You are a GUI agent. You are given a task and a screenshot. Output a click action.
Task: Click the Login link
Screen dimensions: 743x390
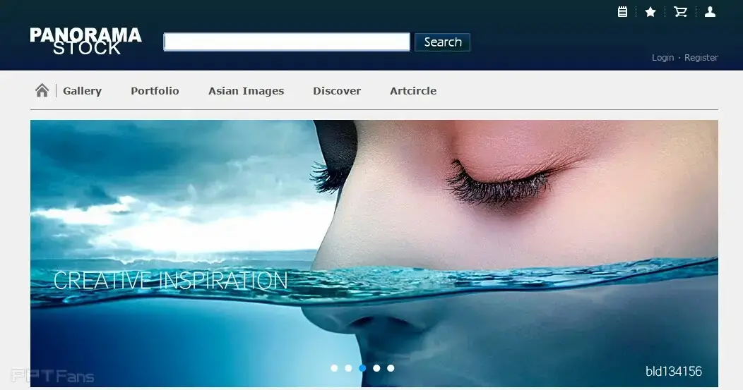[x=662, y=58]
